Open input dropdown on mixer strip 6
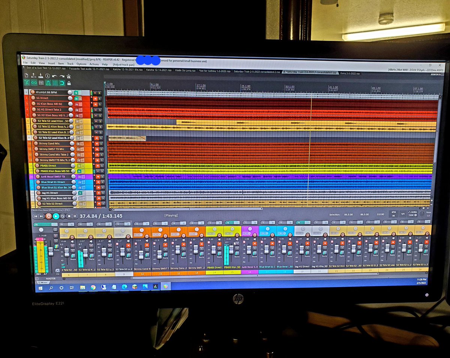 64,236
